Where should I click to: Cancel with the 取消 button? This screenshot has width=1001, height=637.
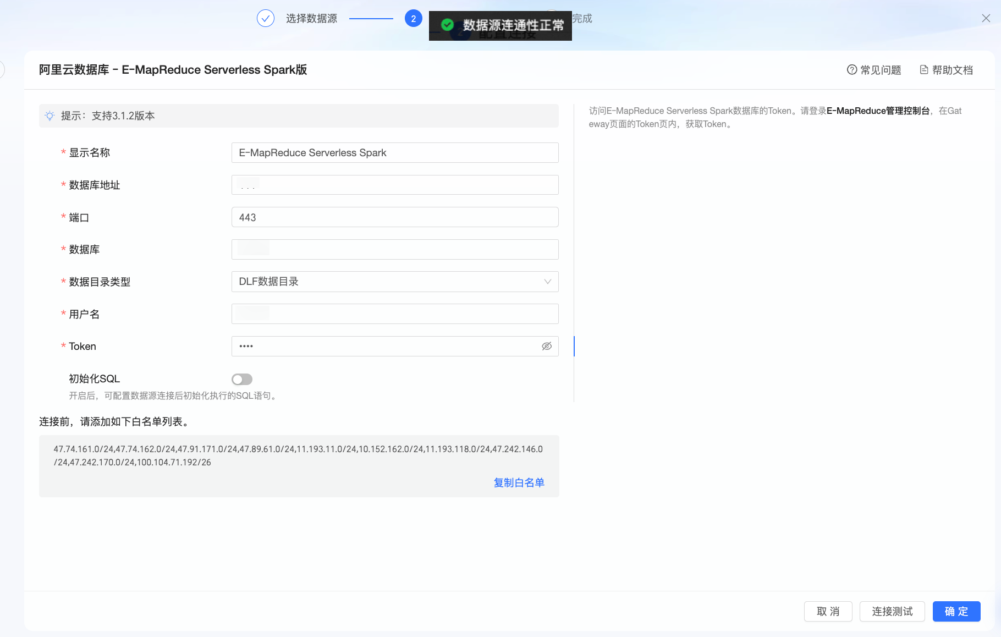coord(828,611)
